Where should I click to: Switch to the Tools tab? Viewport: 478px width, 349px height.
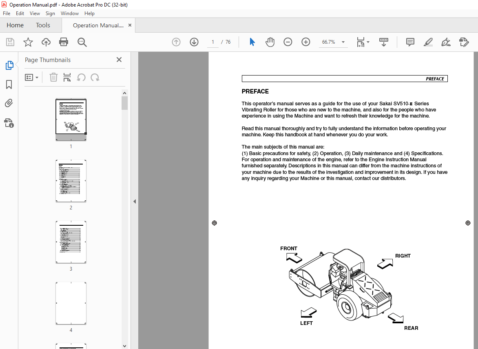(x=43, y=25)
